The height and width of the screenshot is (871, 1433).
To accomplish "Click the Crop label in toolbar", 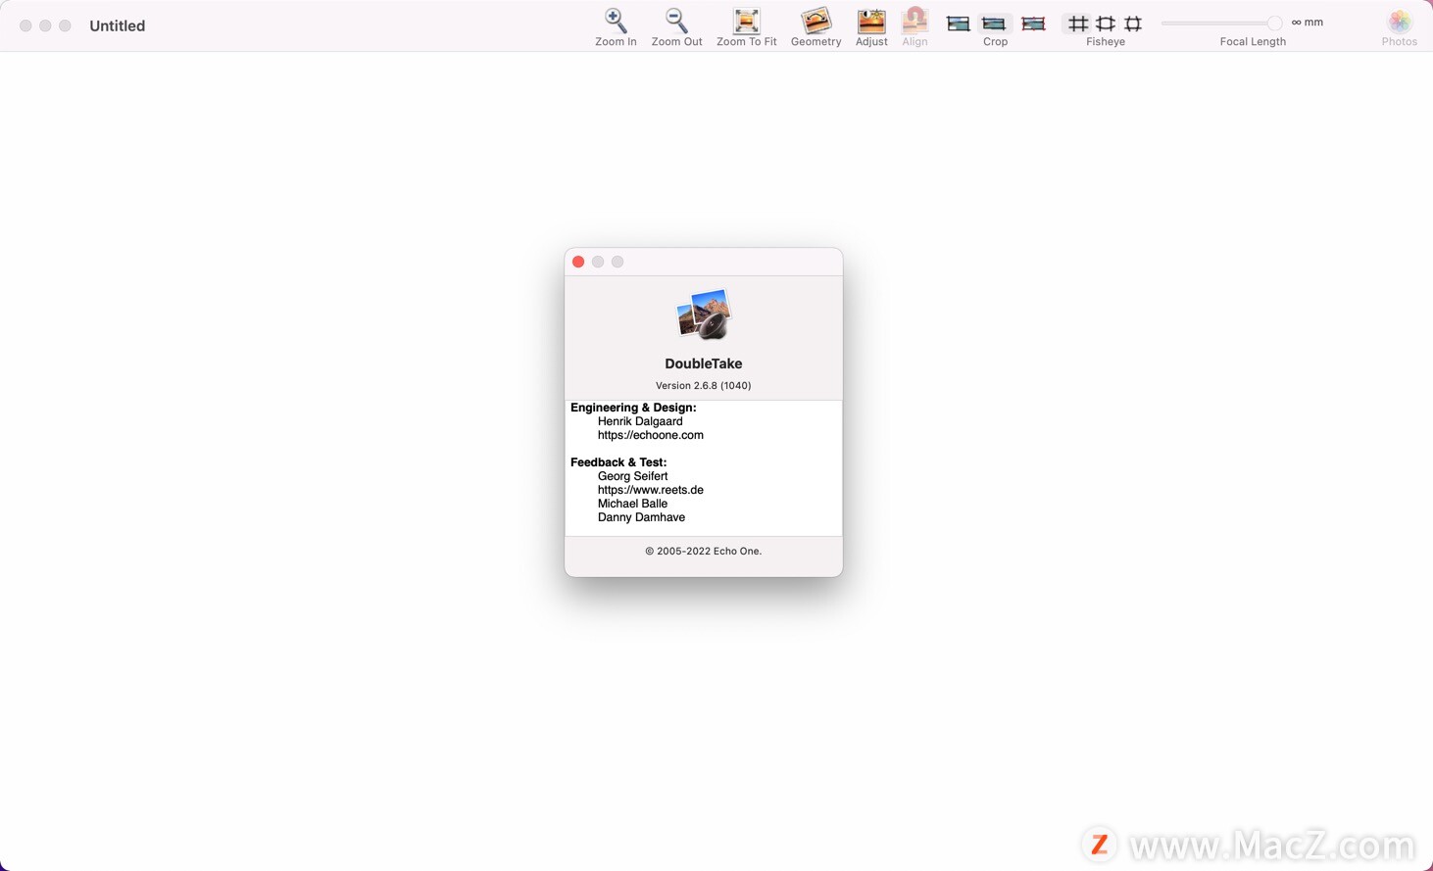I will click(x=995, y=41).
